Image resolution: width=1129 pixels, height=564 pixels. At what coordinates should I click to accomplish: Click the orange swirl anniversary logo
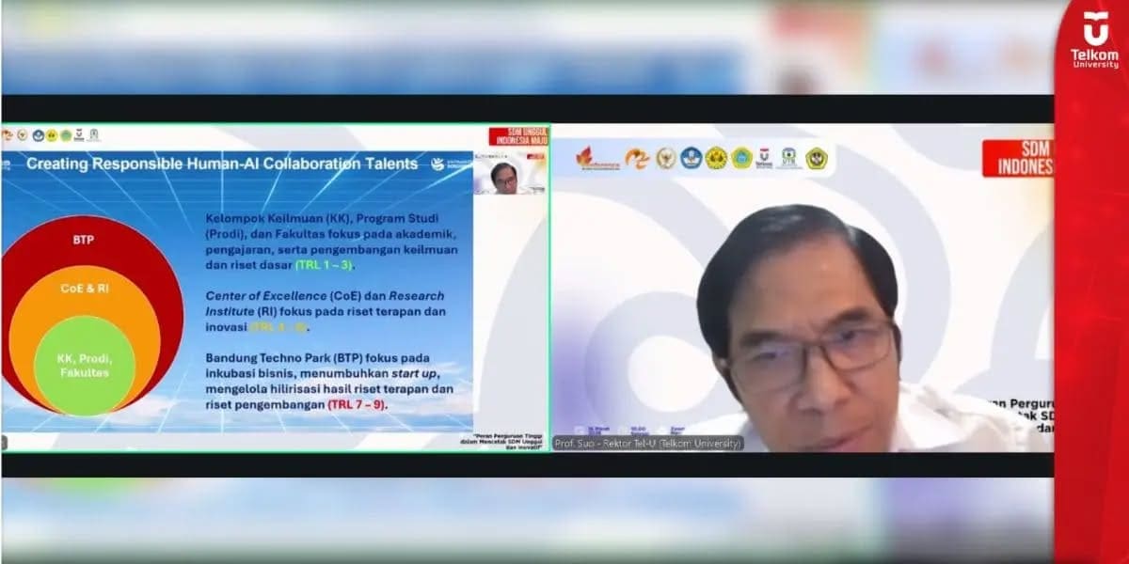(x=637, y=159)
